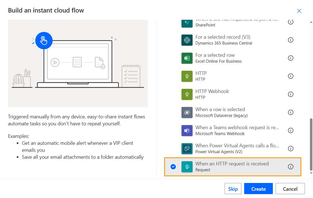
Task: Close the dialog with the X button
Action: point(299,11)
